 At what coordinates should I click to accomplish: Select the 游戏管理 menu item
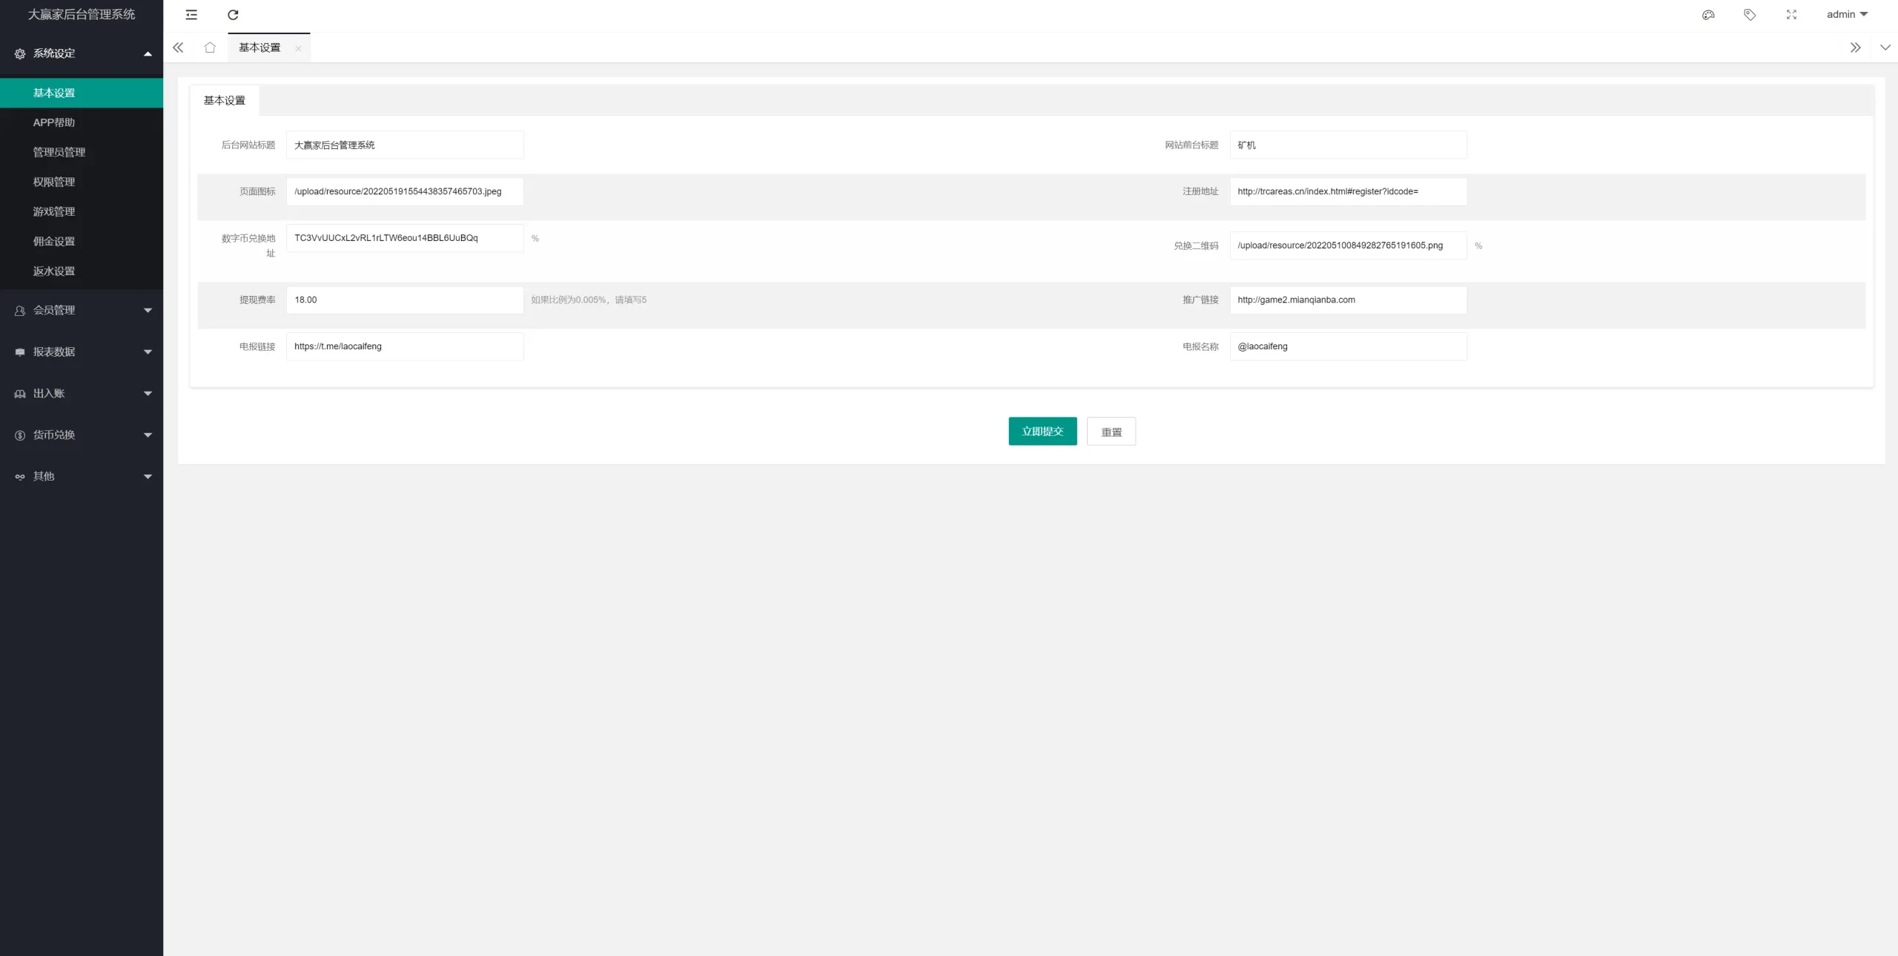click(x=53, y=211)
